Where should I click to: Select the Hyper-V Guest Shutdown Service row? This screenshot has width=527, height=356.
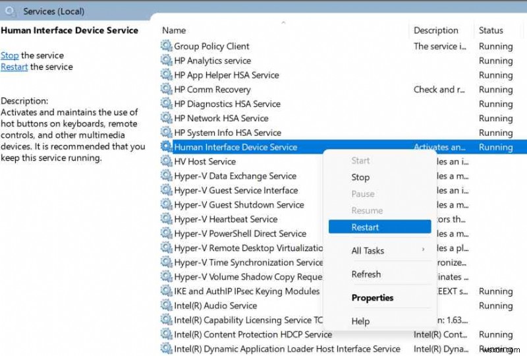(239, 205)
